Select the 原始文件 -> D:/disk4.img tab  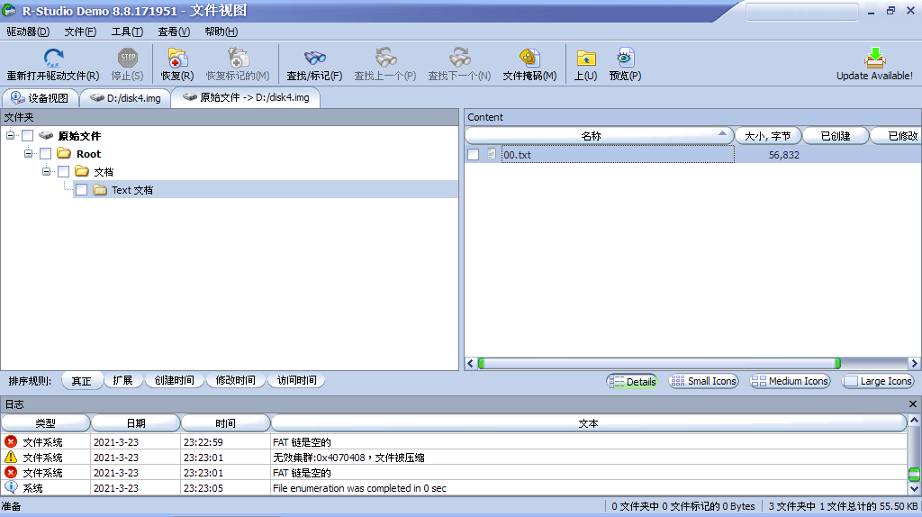pos(246,97)
